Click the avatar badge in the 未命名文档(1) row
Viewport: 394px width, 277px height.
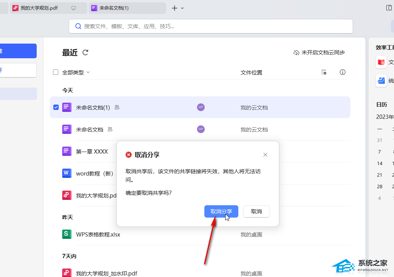(x=201, y=107)
